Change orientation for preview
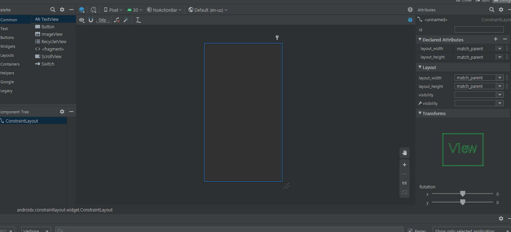The image size is (511, 232). coord(93,10)
